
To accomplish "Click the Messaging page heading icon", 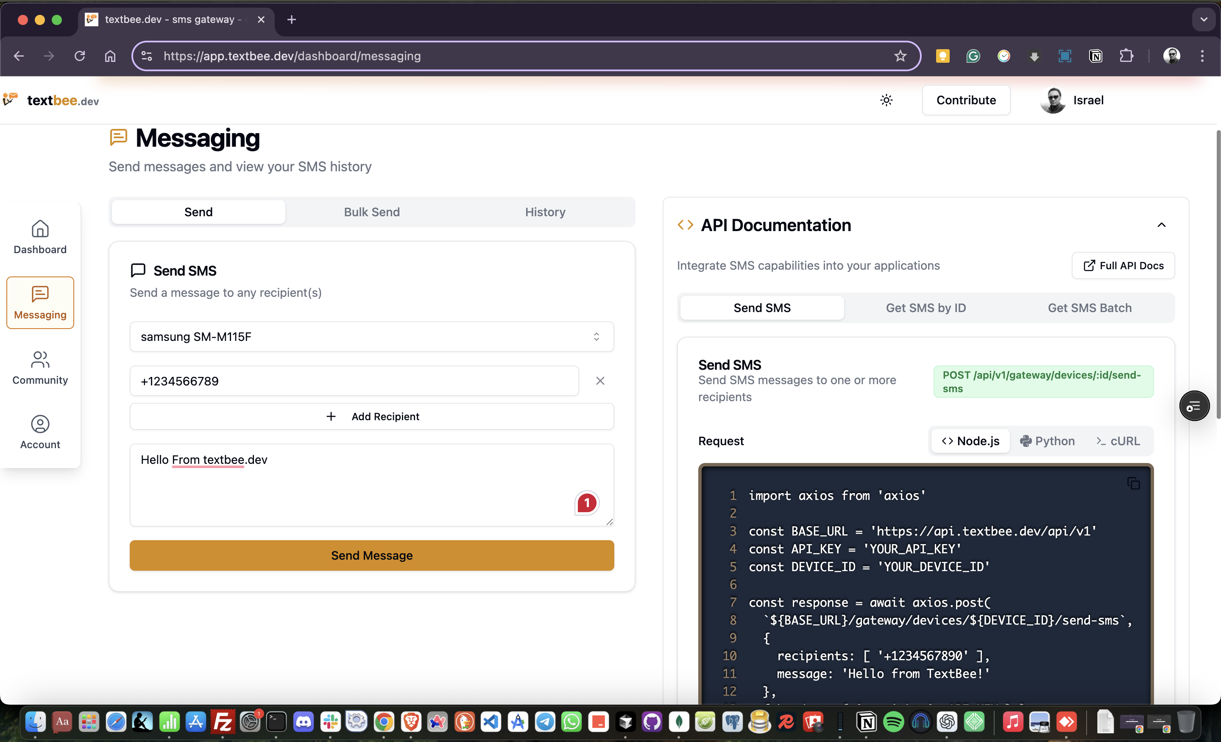I will (x=118, y=137).
